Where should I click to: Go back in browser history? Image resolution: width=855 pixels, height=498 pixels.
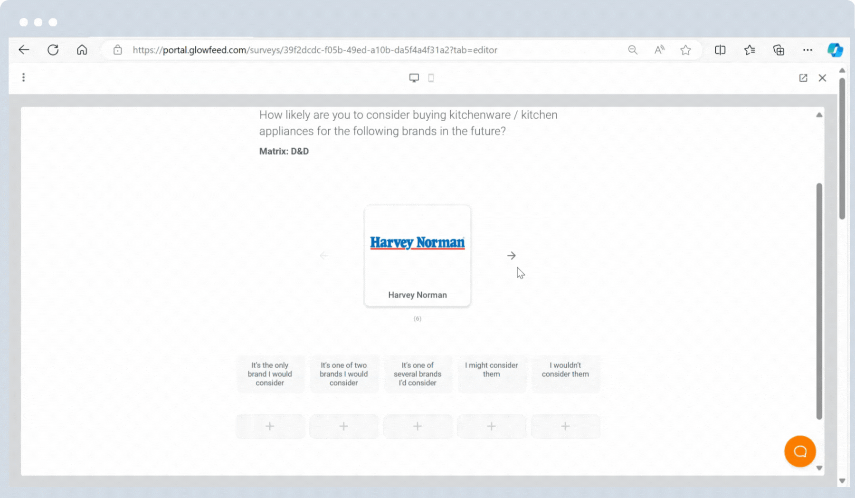[24, 50]
